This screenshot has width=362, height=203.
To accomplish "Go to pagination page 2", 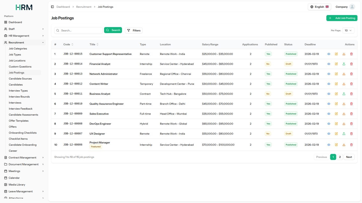I will pyautogui.click(x=340, y=157).
